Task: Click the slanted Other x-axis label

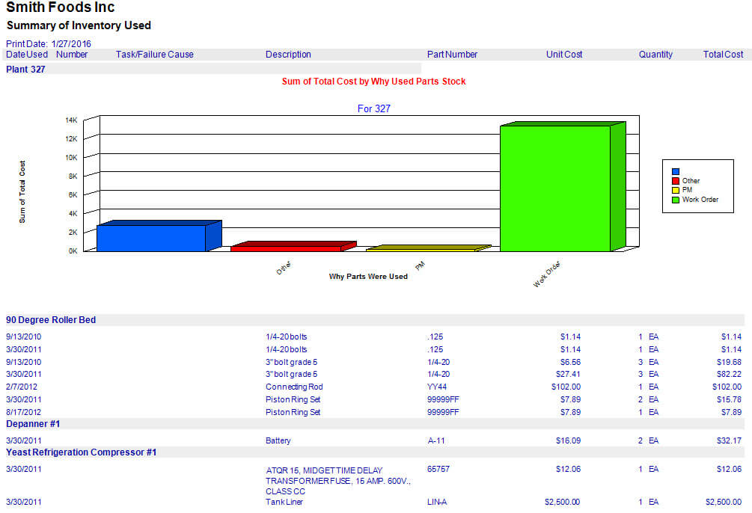Action: [284, 268]
